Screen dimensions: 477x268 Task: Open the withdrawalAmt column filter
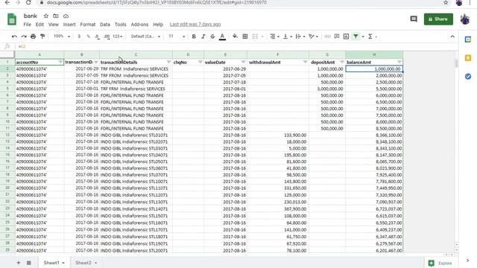point(305,62)
